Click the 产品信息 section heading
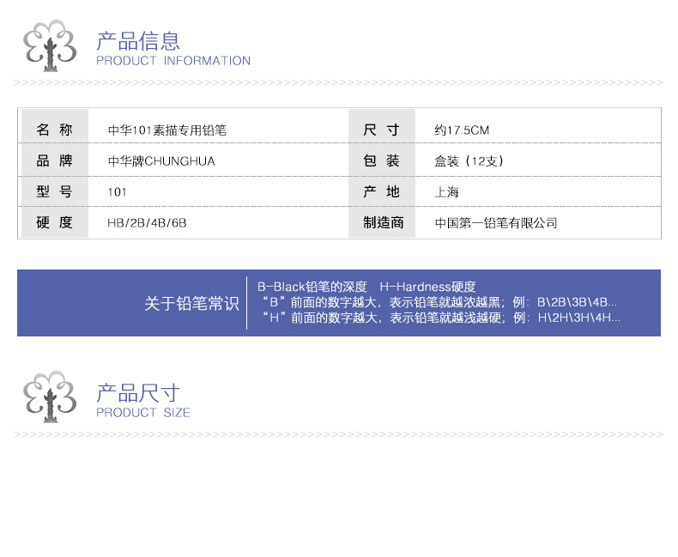 pyautogui.click(x=138, y=40)
